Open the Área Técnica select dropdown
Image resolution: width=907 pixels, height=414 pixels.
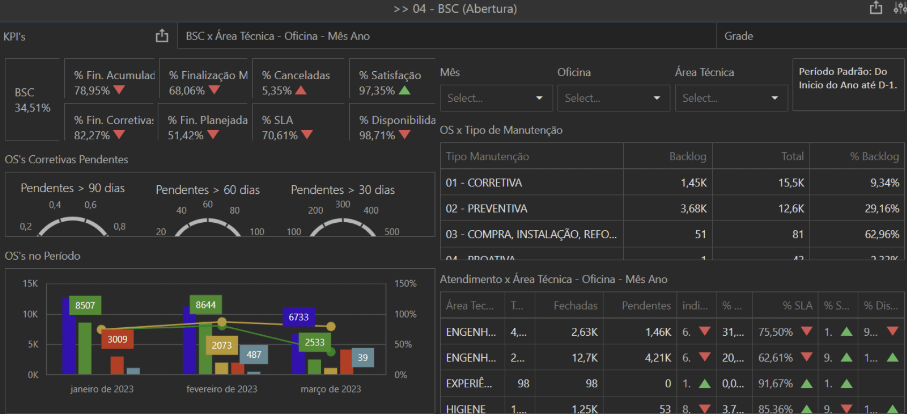point(731,98)
